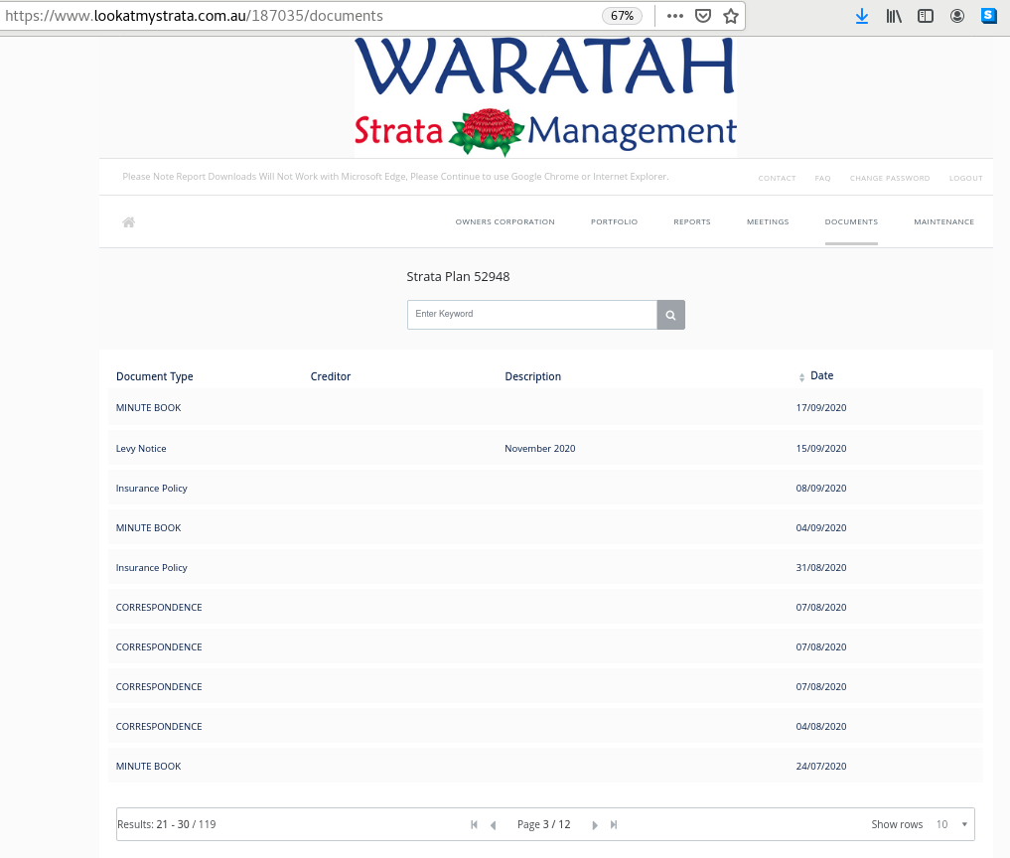Screen dimensions: 1010x858
Task: Open Owners Corporation menu
Action: (x=505, y=221)
